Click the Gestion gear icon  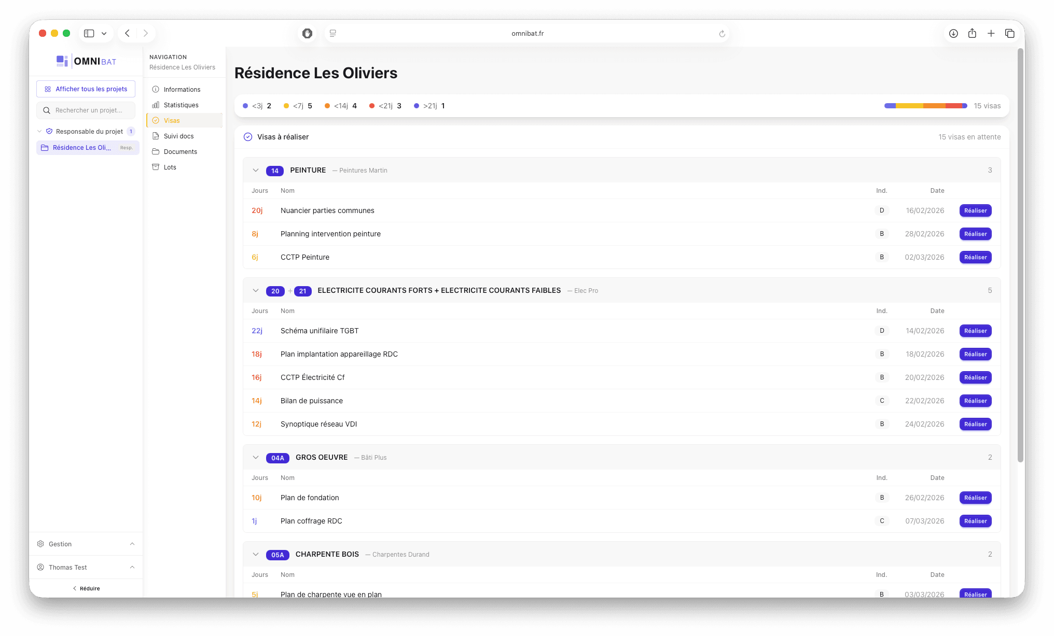(40, 544)
